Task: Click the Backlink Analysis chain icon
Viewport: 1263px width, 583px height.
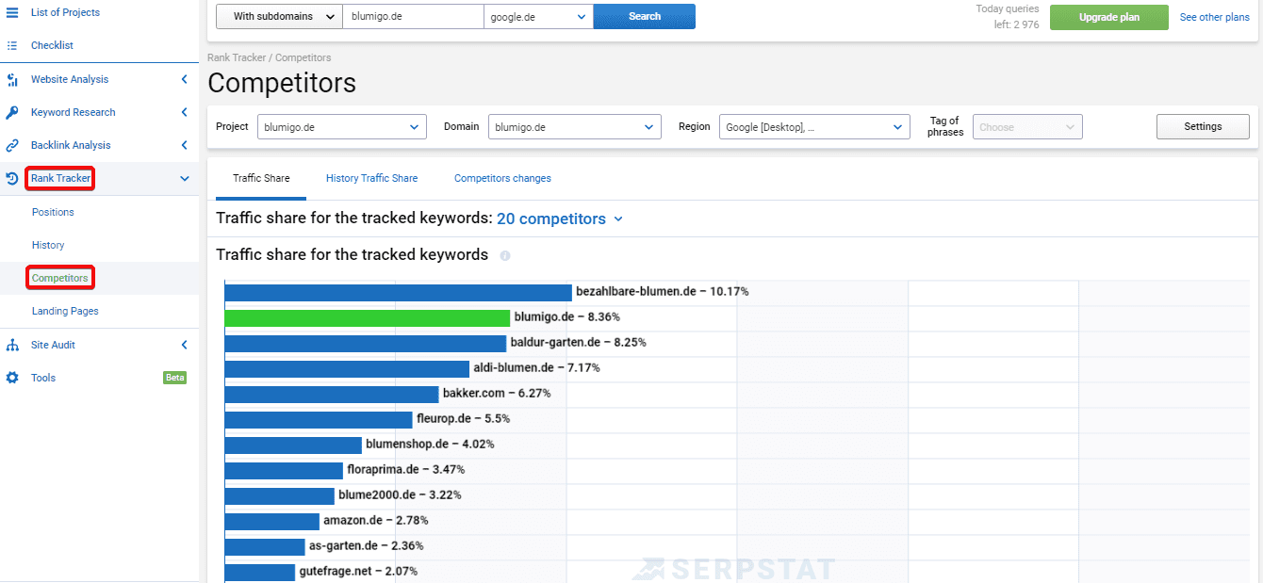Action: coord(12,146)
